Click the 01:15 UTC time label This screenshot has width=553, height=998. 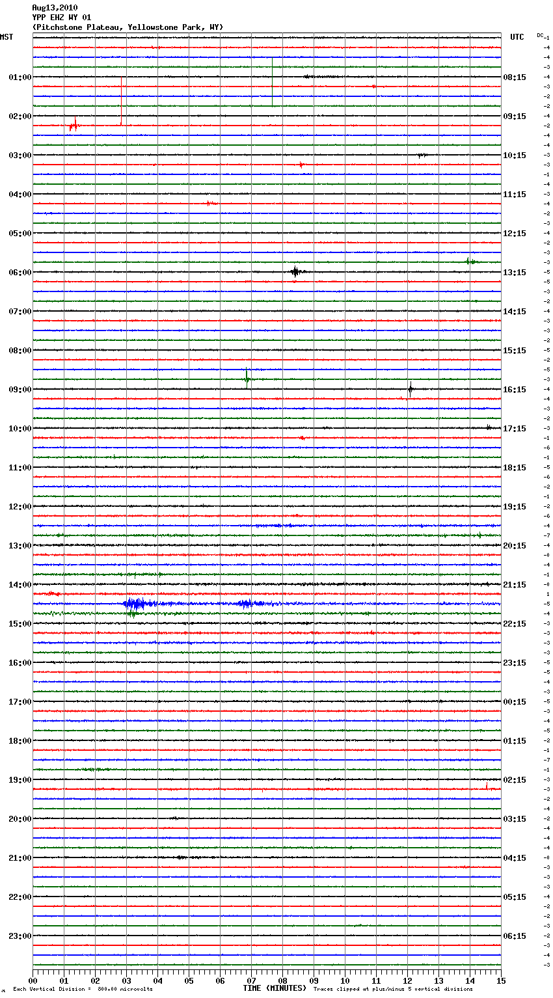515,741
